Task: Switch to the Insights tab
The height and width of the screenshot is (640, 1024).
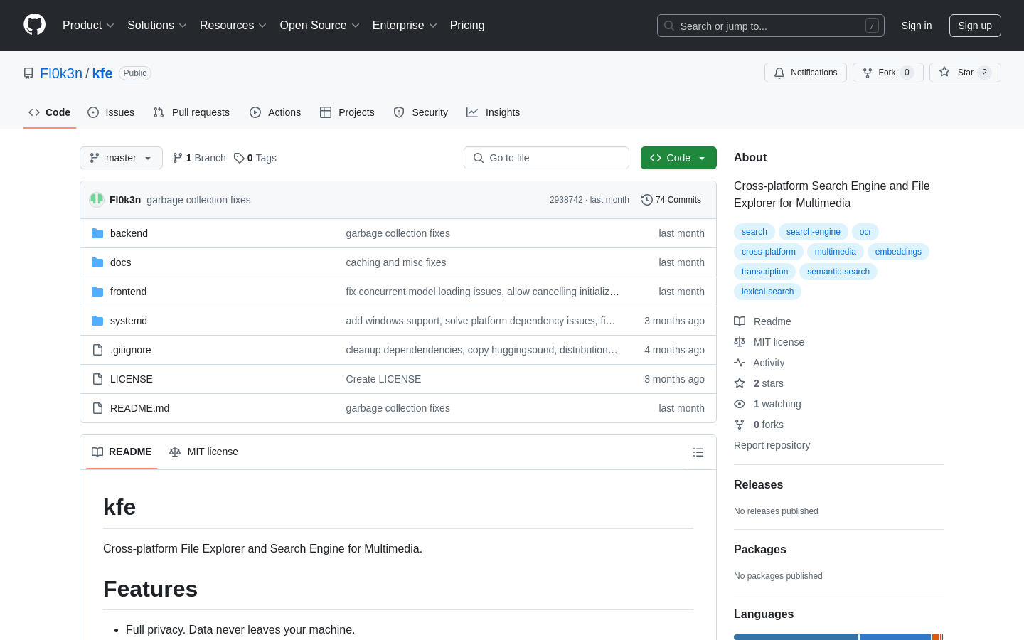Action: (x=494, y=112)
